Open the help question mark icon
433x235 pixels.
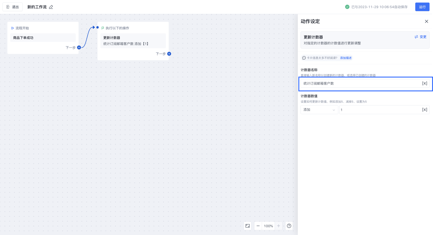point(289,226)
